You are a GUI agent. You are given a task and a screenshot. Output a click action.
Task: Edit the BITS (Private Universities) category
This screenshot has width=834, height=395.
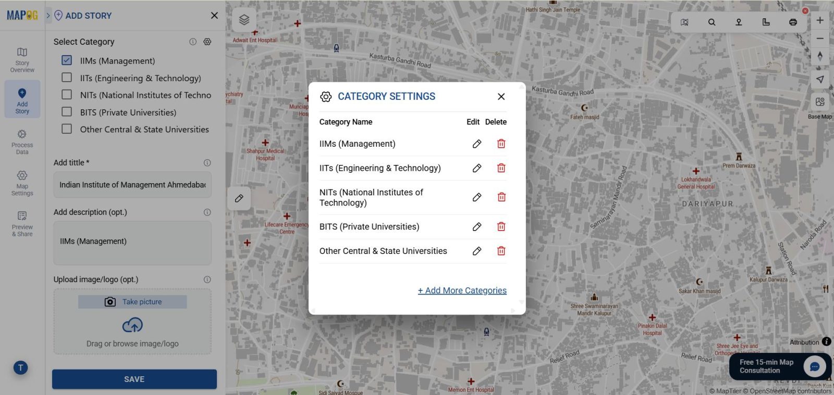(x=476, y=227)
